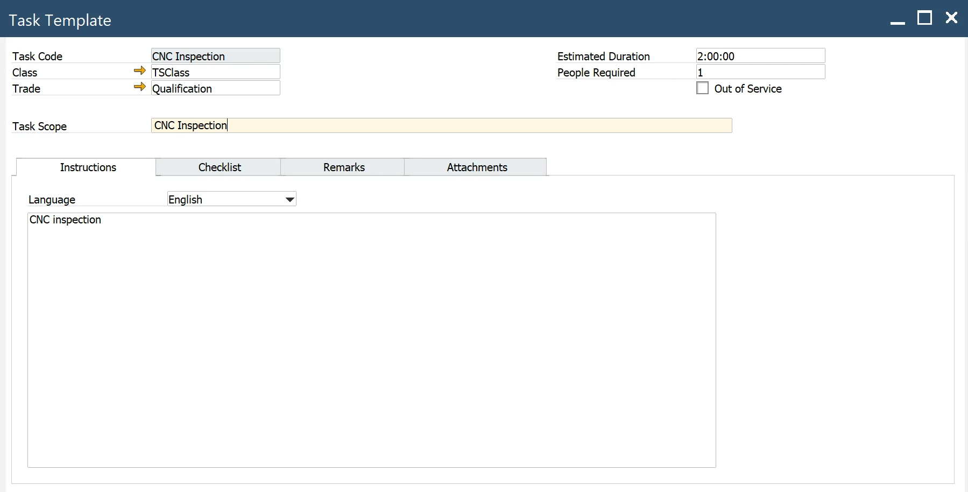Show the Attachments tab
This screenshot has height=492, width=968.
coord(476,167)
